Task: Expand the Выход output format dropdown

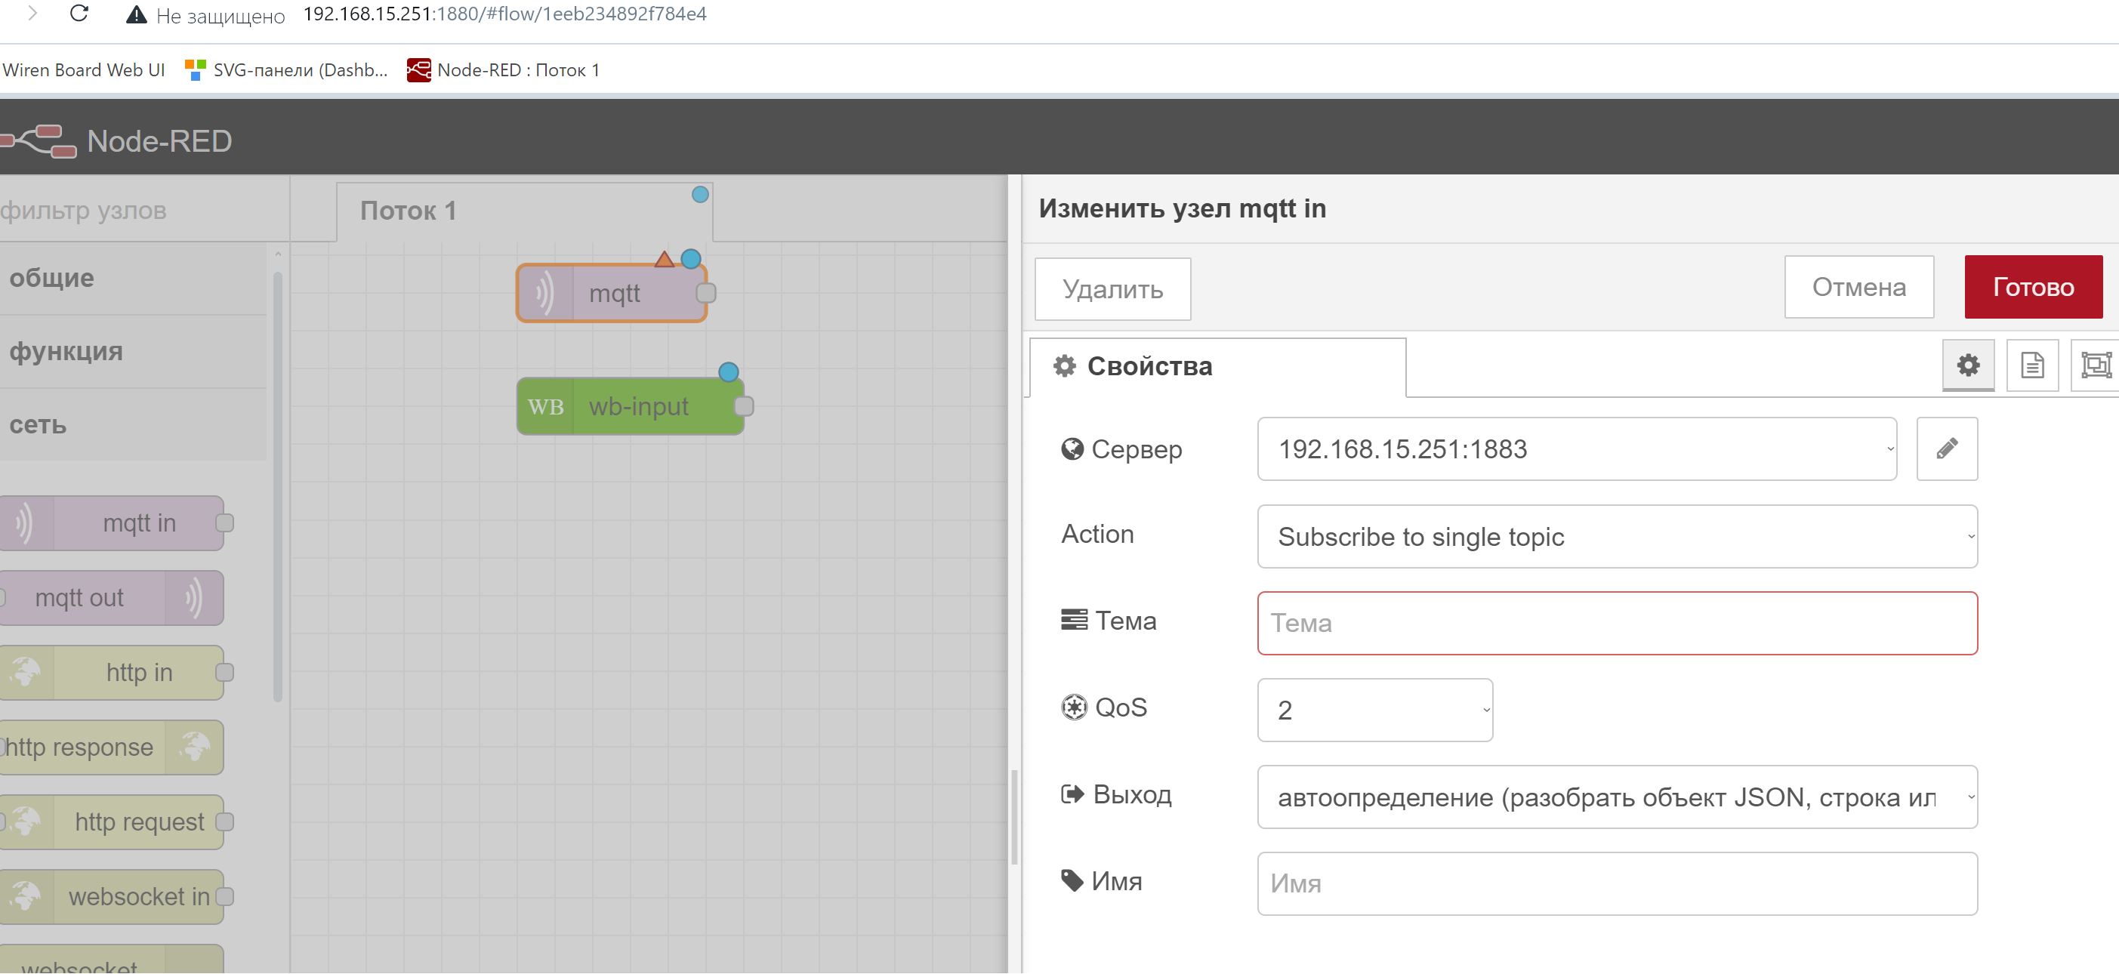Action: tap(1615, 797)
